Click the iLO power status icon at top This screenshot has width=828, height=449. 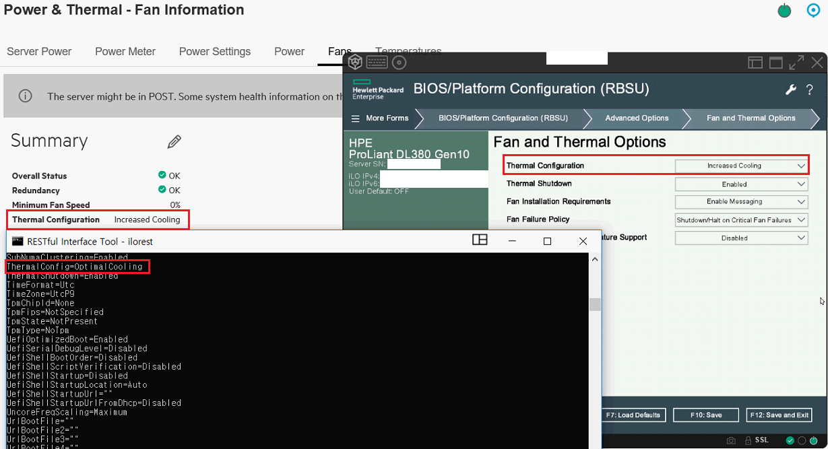pos(784,10)
